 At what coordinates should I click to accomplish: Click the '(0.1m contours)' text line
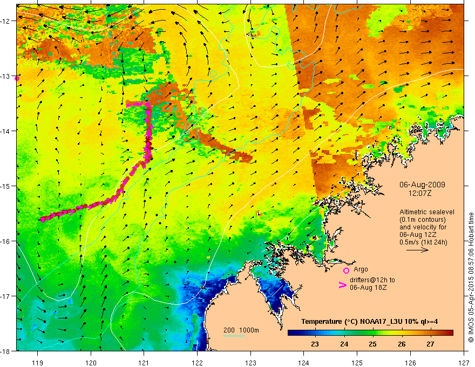[423, 220]
